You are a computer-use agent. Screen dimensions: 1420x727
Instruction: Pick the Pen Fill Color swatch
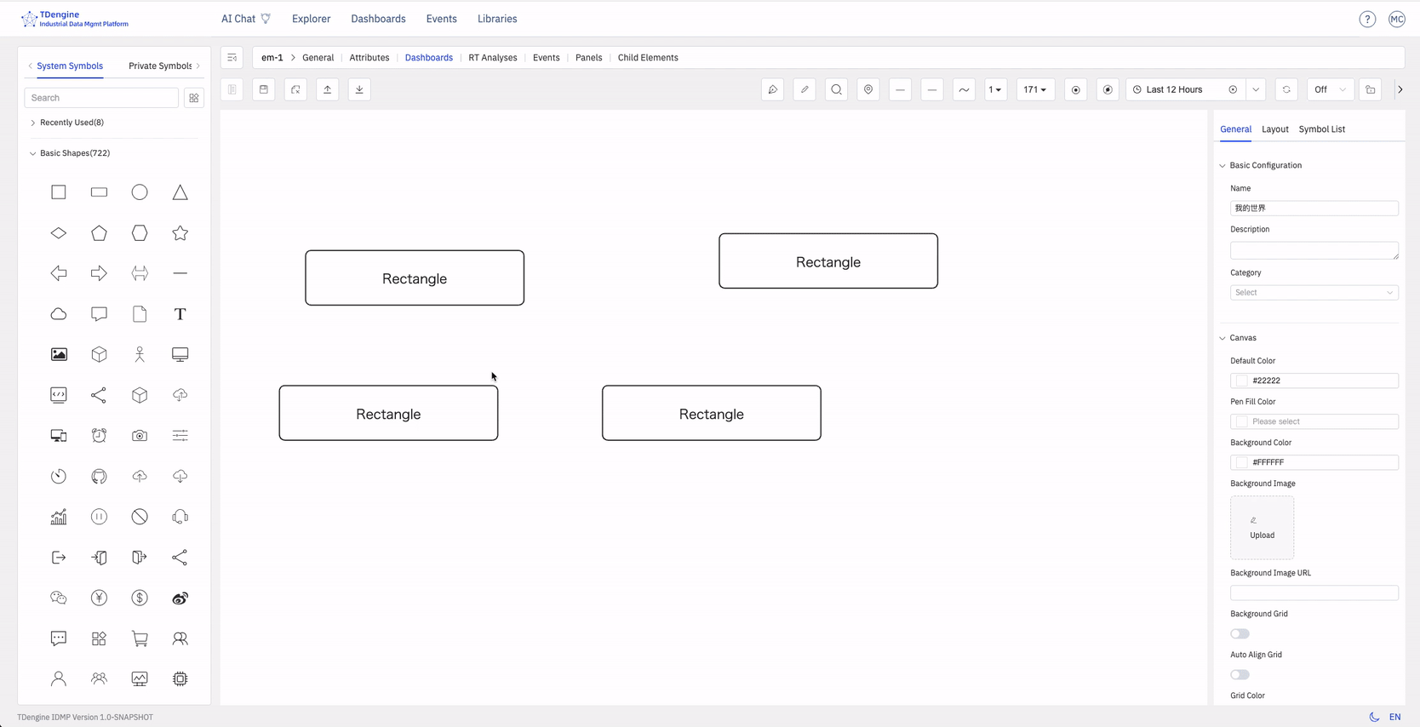coord(1241,421)
